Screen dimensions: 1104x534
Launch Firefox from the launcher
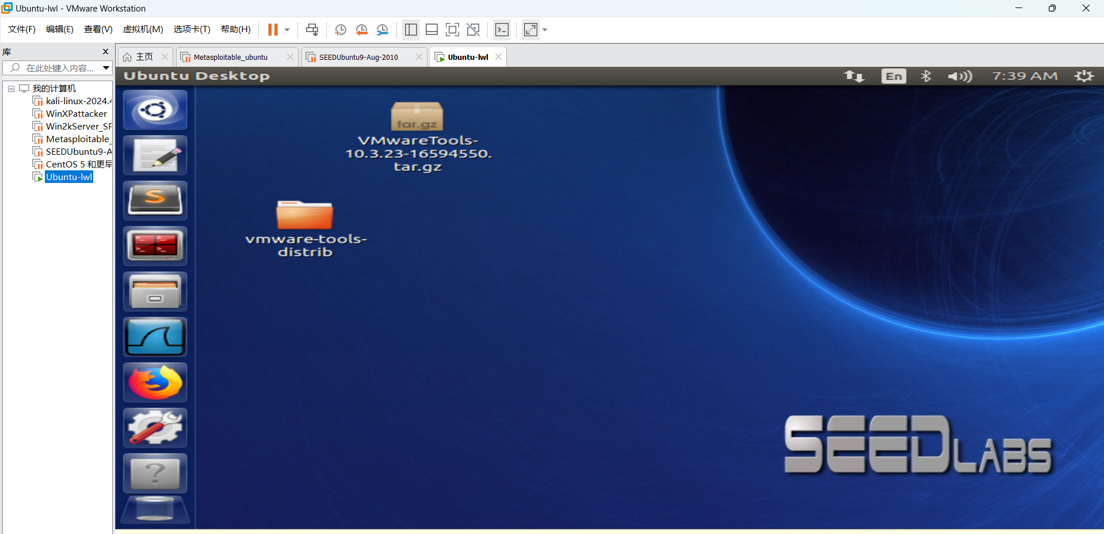coord(155,383)
